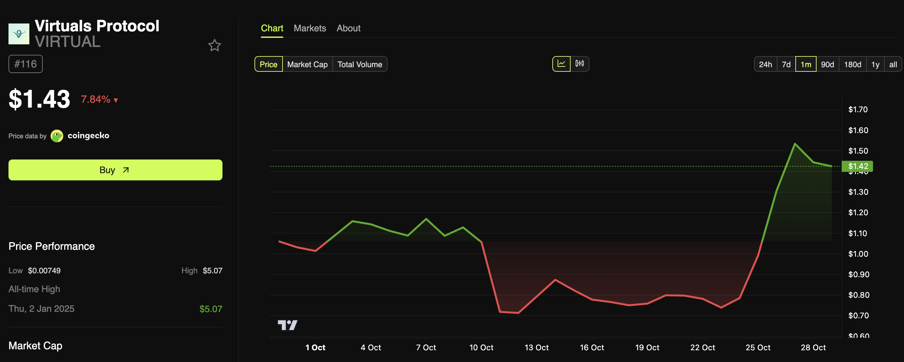Click the Buy VIRTUAL button
The height and width of the screenshot is (362, 904).
pyautogui.click(x=115, y=170)
